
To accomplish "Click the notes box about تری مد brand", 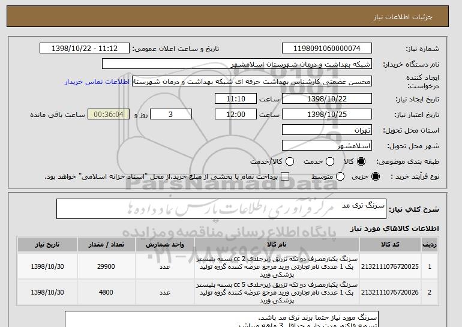I will click(221, 319).
